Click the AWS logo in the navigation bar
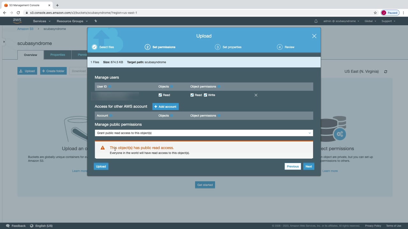Screen dimensions: 408x229 [17, 21]
